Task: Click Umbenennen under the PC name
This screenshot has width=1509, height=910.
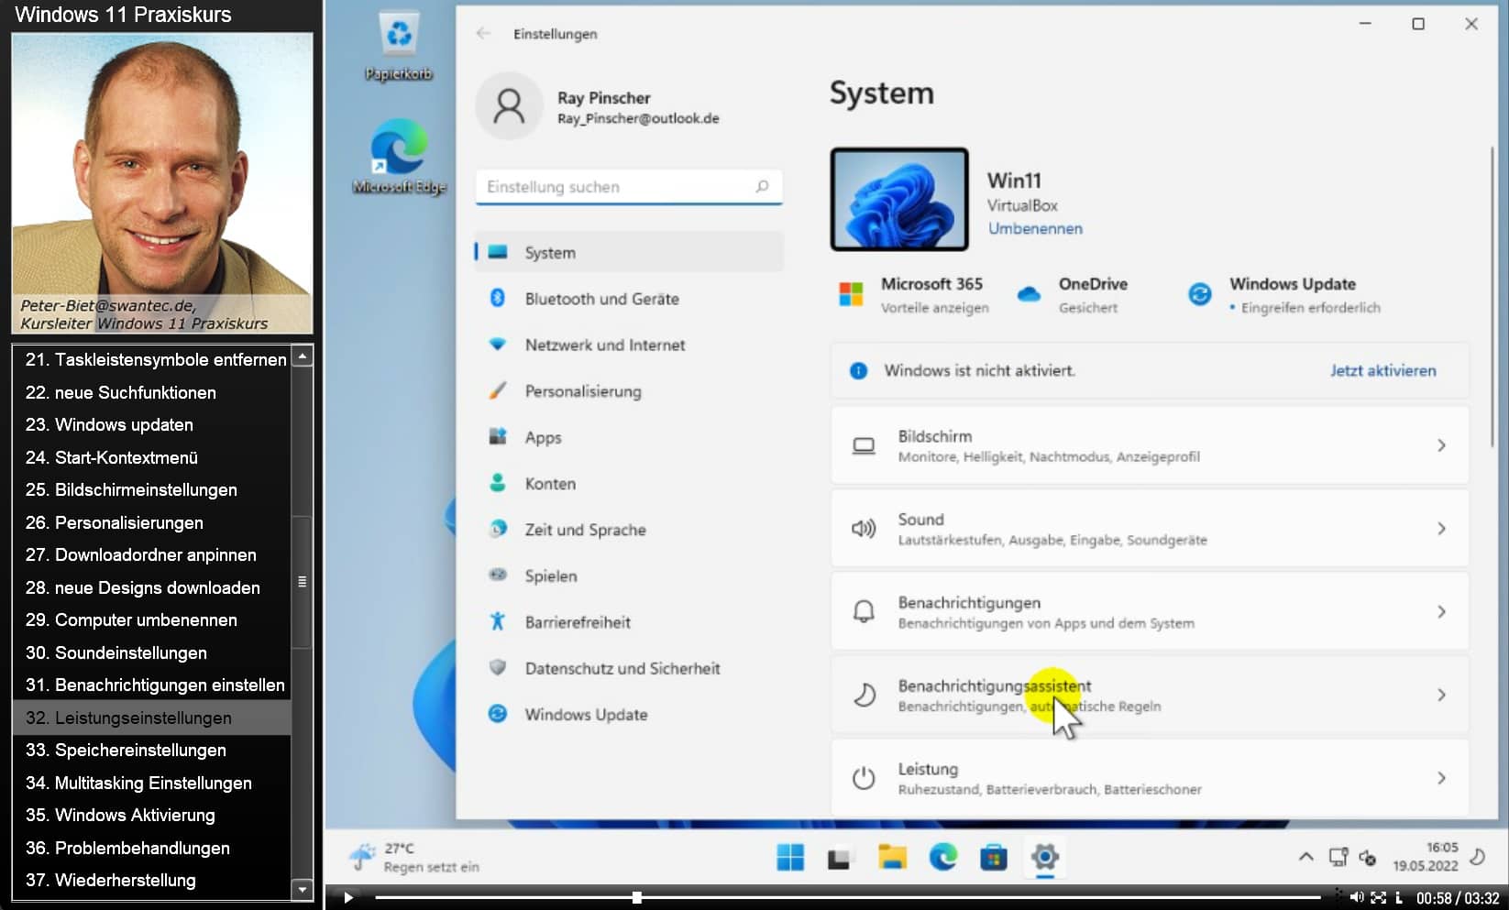Action: [1035, 228]
